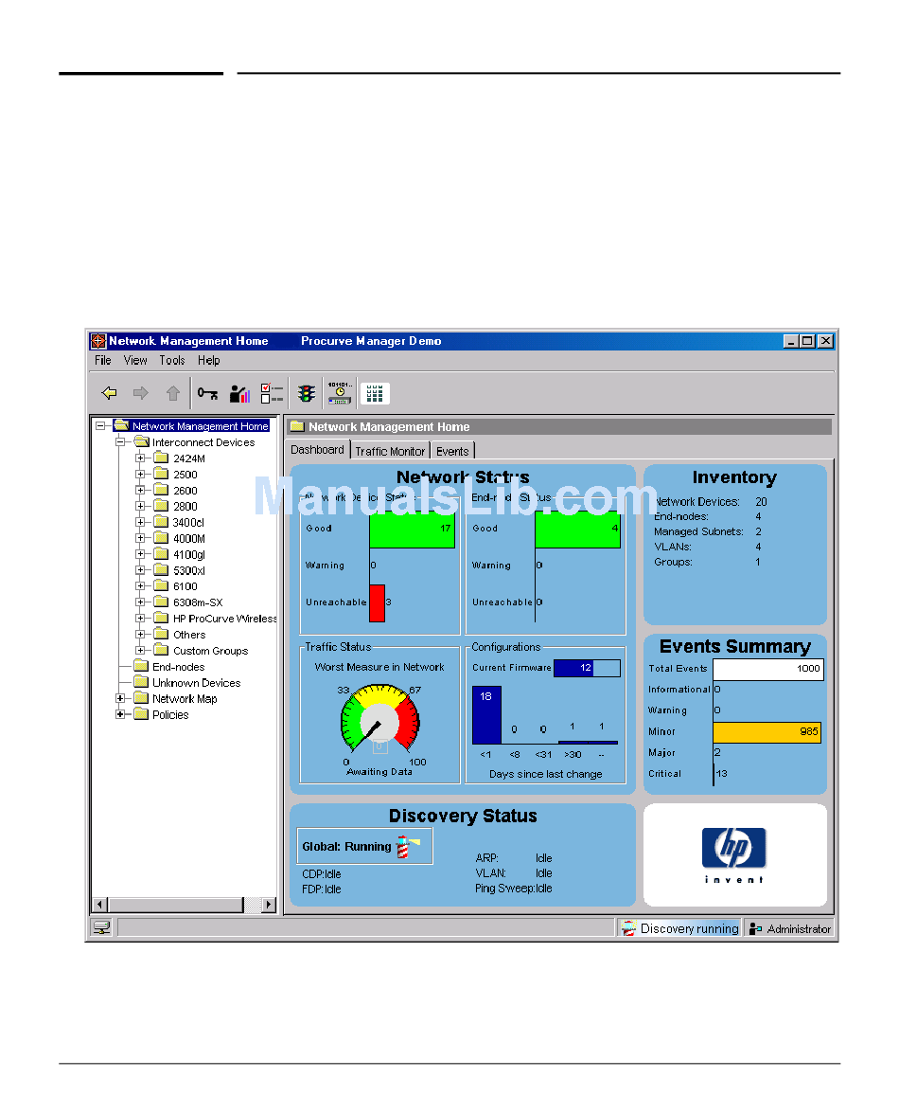Click Discovery running text in the status bar
Screen dimensions: 899x1096
690,928
